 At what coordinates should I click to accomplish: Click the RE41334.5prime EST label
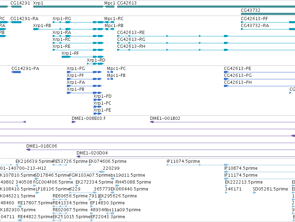click(70, 203)
